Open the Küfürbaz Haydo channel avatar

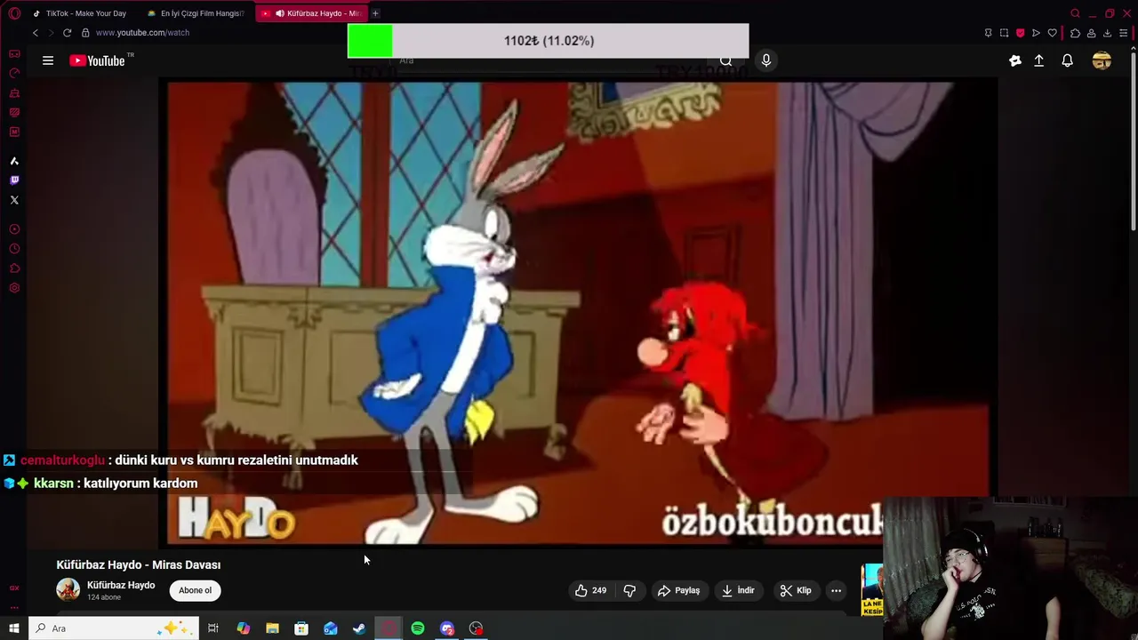click(x=68, y=589)
